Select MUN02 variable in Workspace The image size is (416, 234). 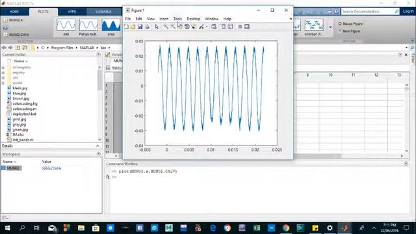13,168
